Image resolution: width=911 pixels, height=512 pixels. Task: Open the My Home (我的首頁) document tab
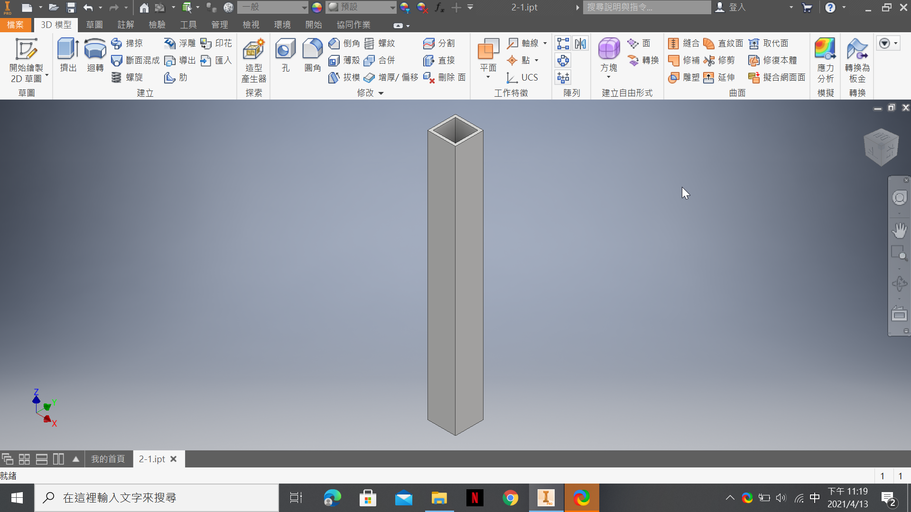point(108,459)
